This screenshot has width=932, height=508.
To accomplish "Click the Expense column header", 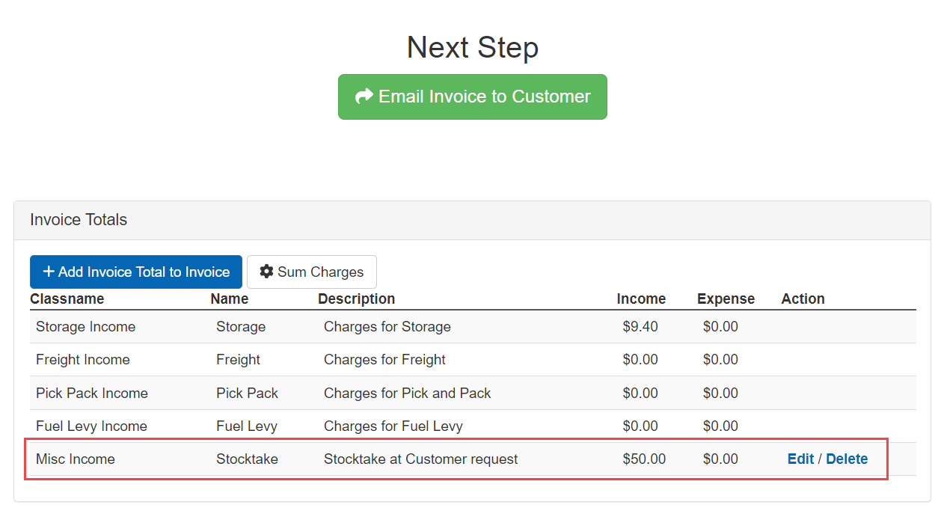I will coord(726,299).
